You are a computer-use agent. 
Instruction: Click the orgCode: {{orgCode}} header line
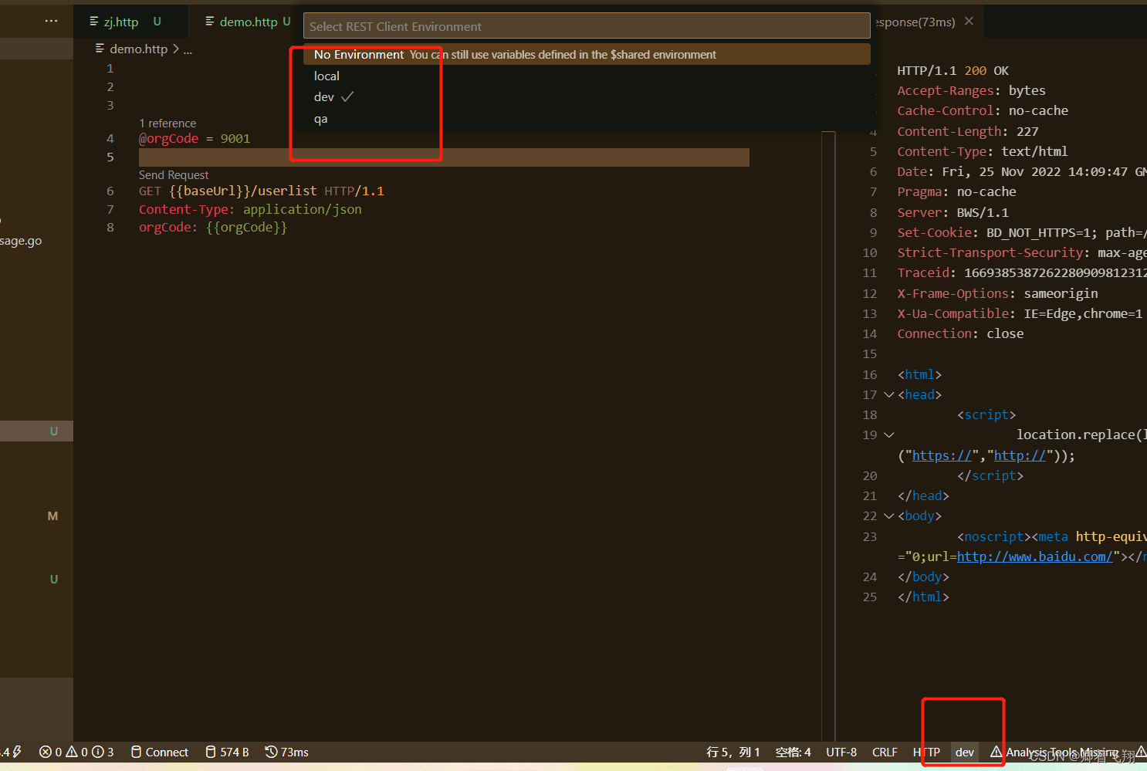(213, 228)
